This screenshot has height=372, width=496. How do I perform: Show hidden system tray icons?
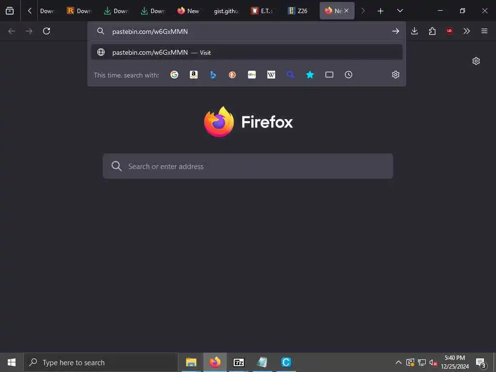click(x=399, y=362)
